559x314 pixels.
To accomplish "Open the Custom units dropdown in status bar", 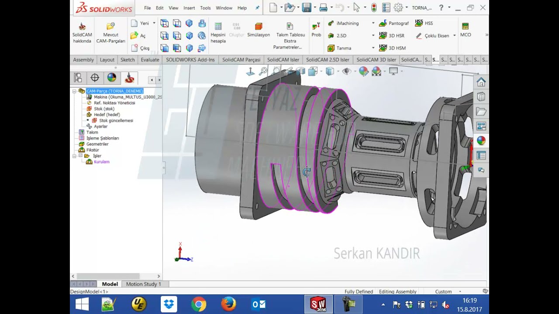I will click(460, 291).
